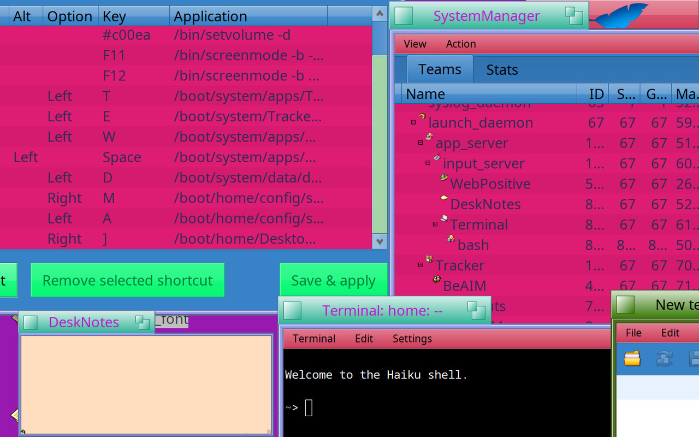Click the green scrollbar thumb in shortcuts list
Screen dimensions: 699x437
380,145
